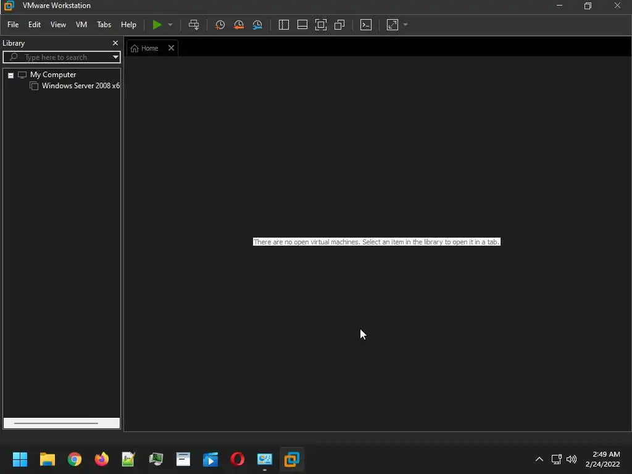Launch Google Chrome from the taskbar
632x474 pixels.
[x=75, y=459]
